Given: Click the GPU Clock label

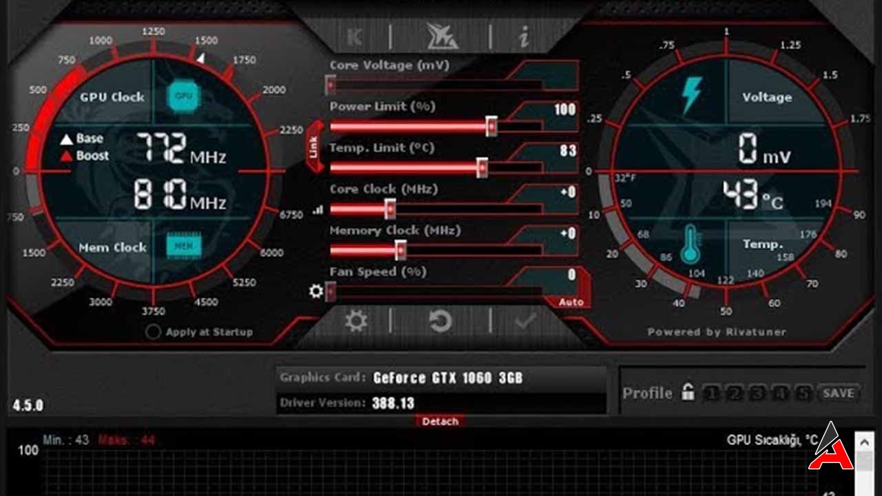Looking at the screenshot, I should point(112,97).
